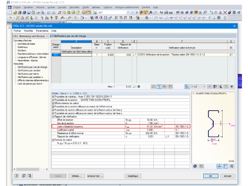Click the OK button

tap(211, 176)
